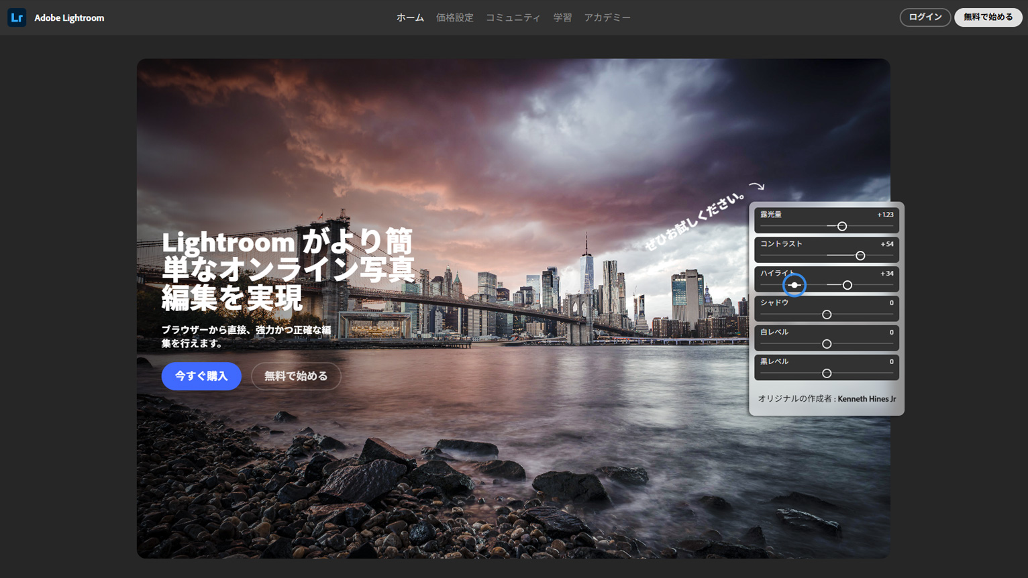Image resolution: width=1028 pixels, height=578 pixels.
Task: Click the blue 今すぐ購入 button
Action: [x=201, y=376]
